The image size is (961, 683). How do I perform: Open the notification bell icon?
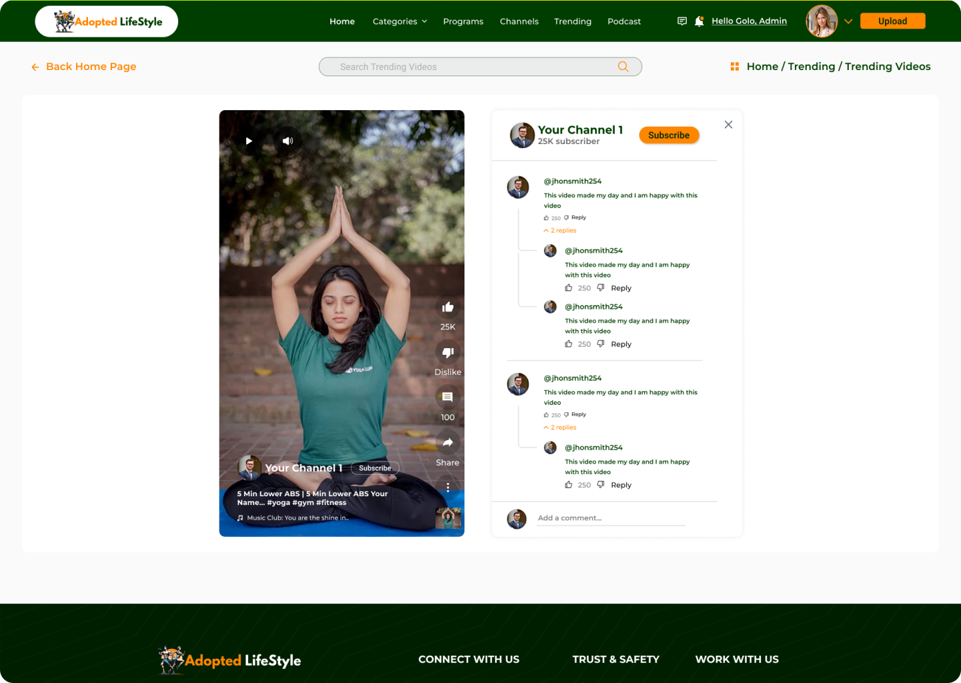pos(699,21)
